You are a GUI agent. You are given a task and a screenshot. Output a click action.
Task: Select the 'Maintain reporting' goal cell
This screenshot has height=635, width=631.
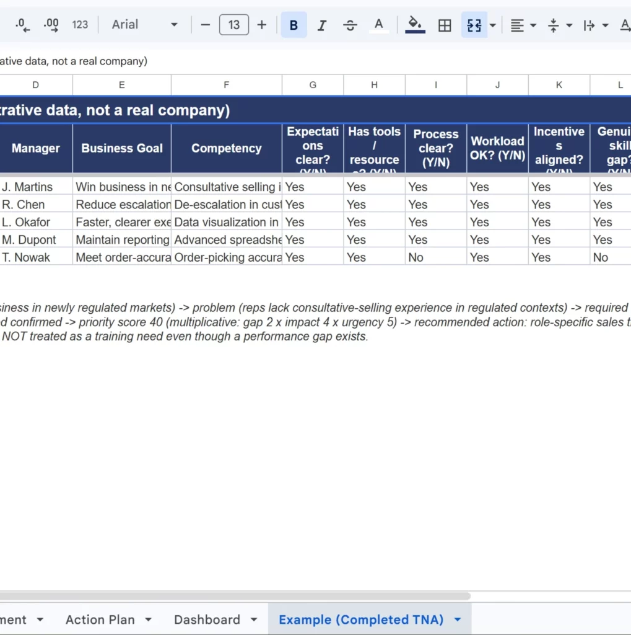122,240
